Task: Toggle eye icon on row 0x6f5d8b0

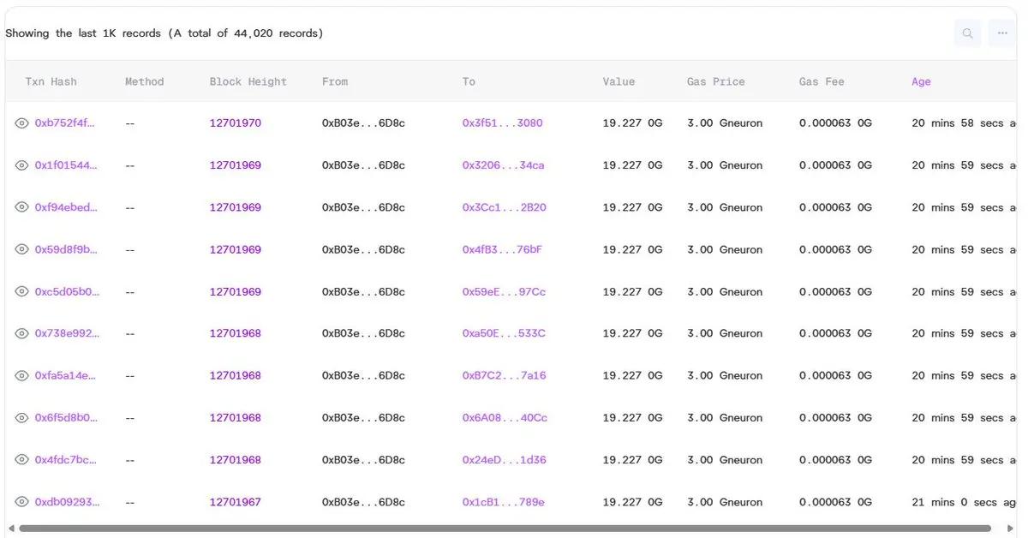Action: [22, 417]
